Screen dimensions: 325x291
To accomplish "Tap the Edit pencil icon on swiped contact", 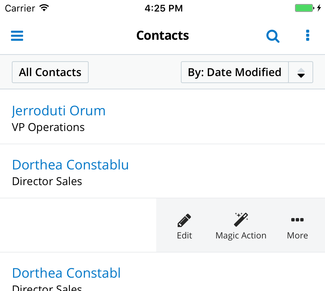I will pyautogui.click(x=184, y=220).
